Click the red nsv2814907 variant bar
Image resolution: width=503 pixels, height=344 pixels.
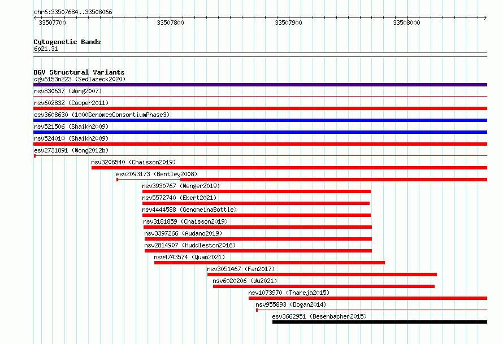258,251
